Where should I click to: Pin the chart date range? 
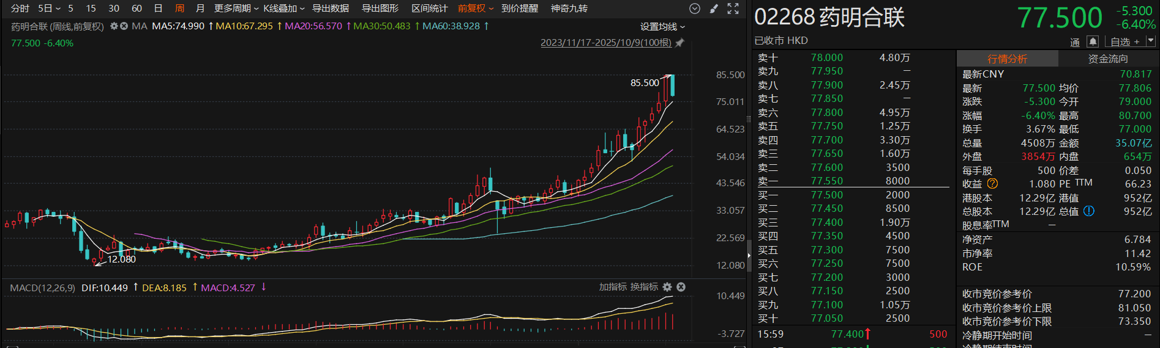click(x=679, y=43)
